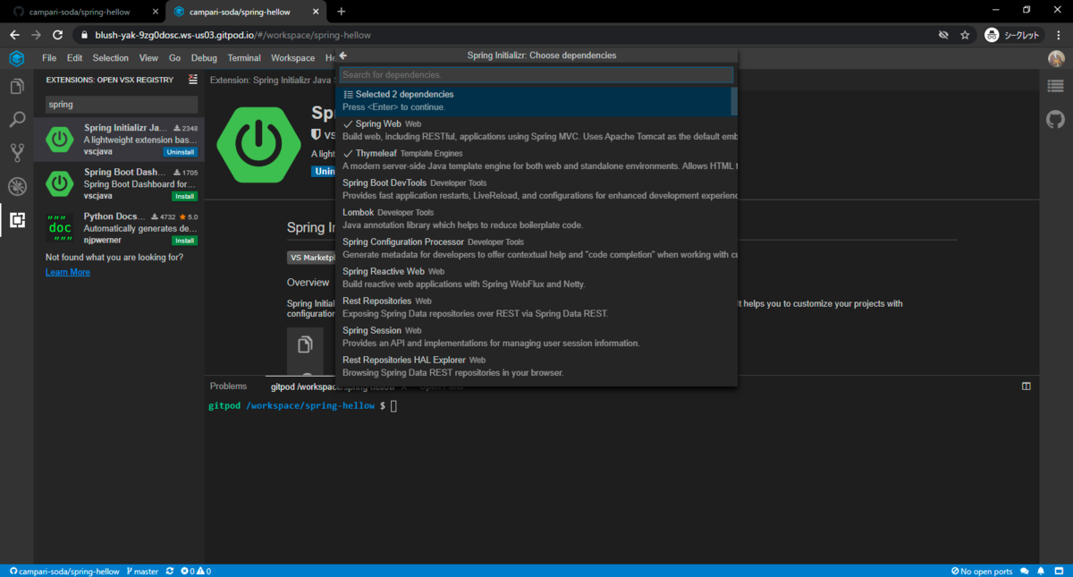Click the master branch in status bar

click(x=143, y=571)
